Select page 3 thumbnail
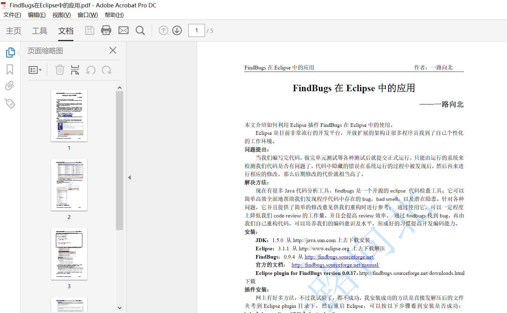 coord(69,254)
